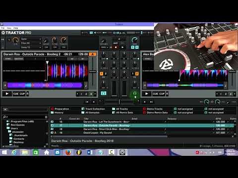The width and height of the screenshot is (238, 178).
Task: Toggle FX unit 2 assign on left channel
Action: coord(105,74)
